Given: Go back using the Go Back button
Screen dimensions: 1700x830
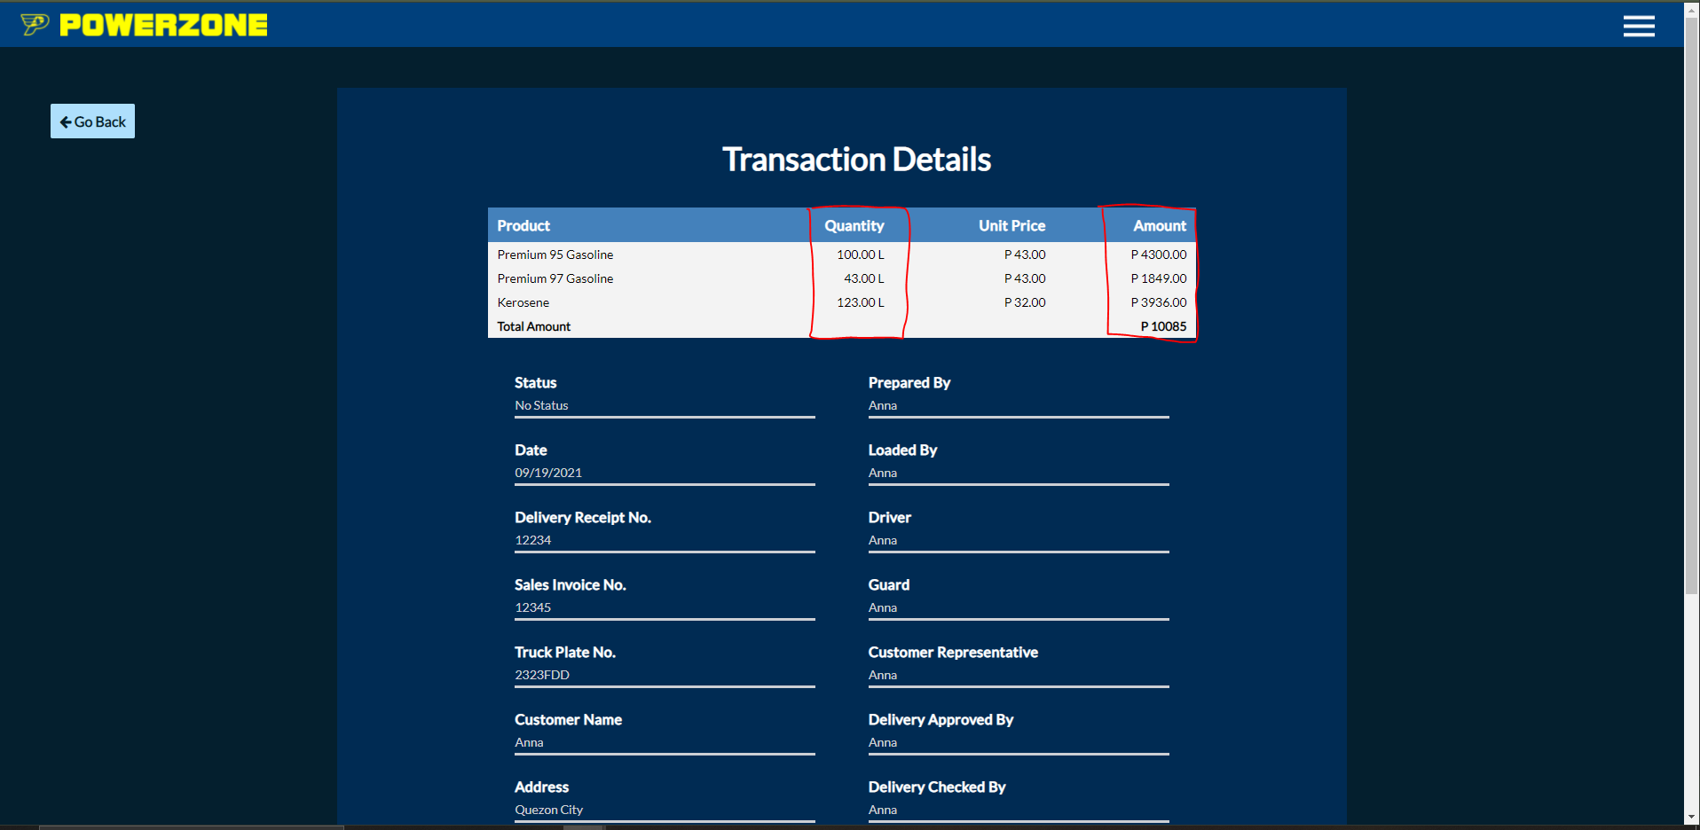Looking at the screenshot, I should [92, 121].
